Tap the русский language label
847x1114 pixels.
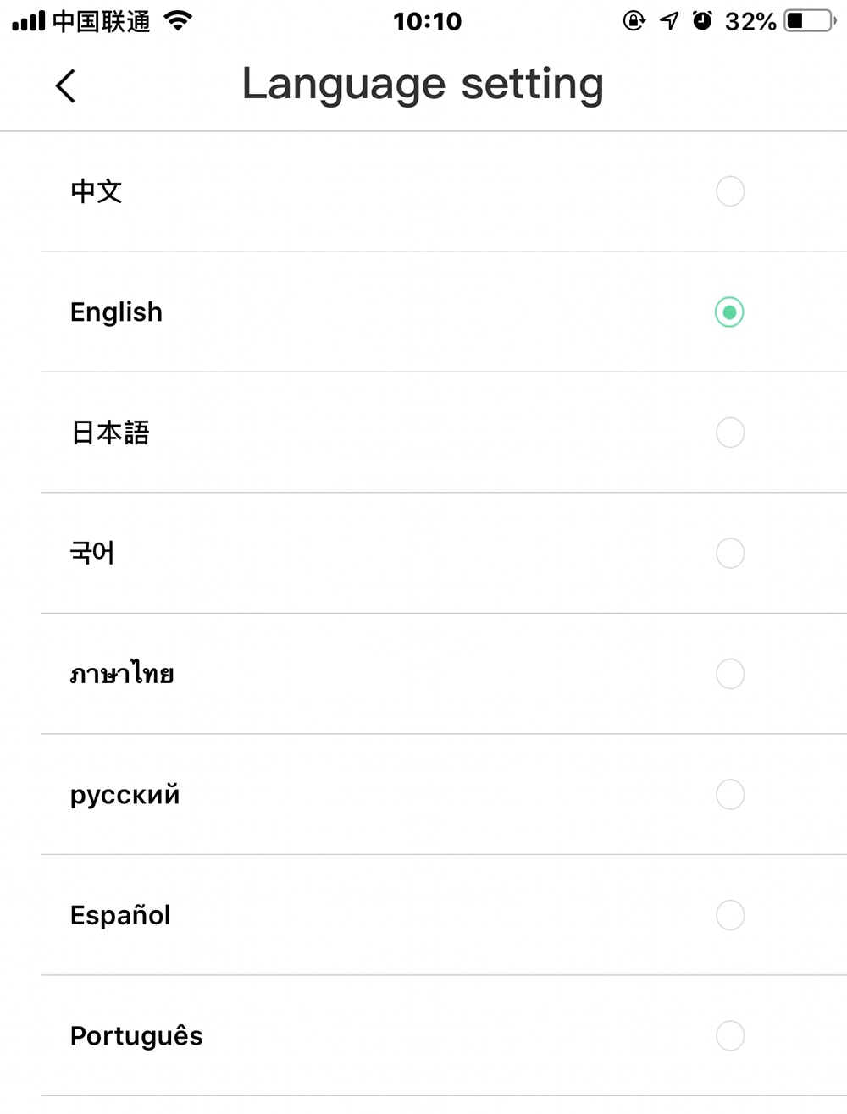[x=125, y=795]
